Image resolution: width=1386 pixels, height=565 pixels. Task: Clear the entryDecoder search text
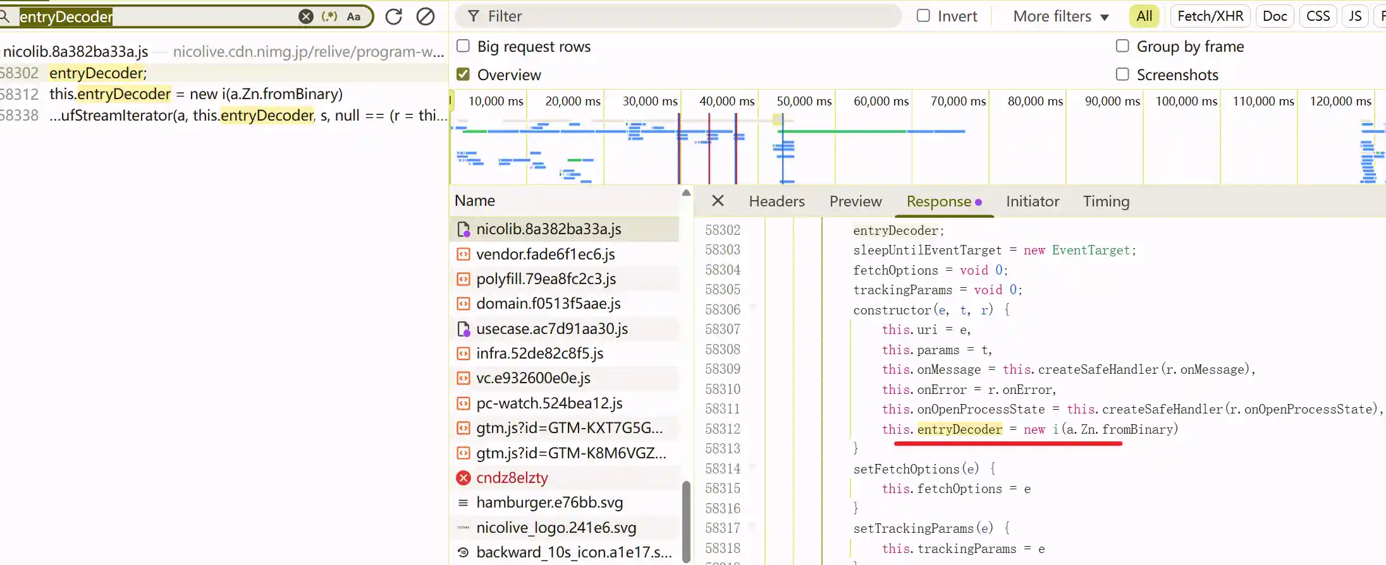coord(306,16)
